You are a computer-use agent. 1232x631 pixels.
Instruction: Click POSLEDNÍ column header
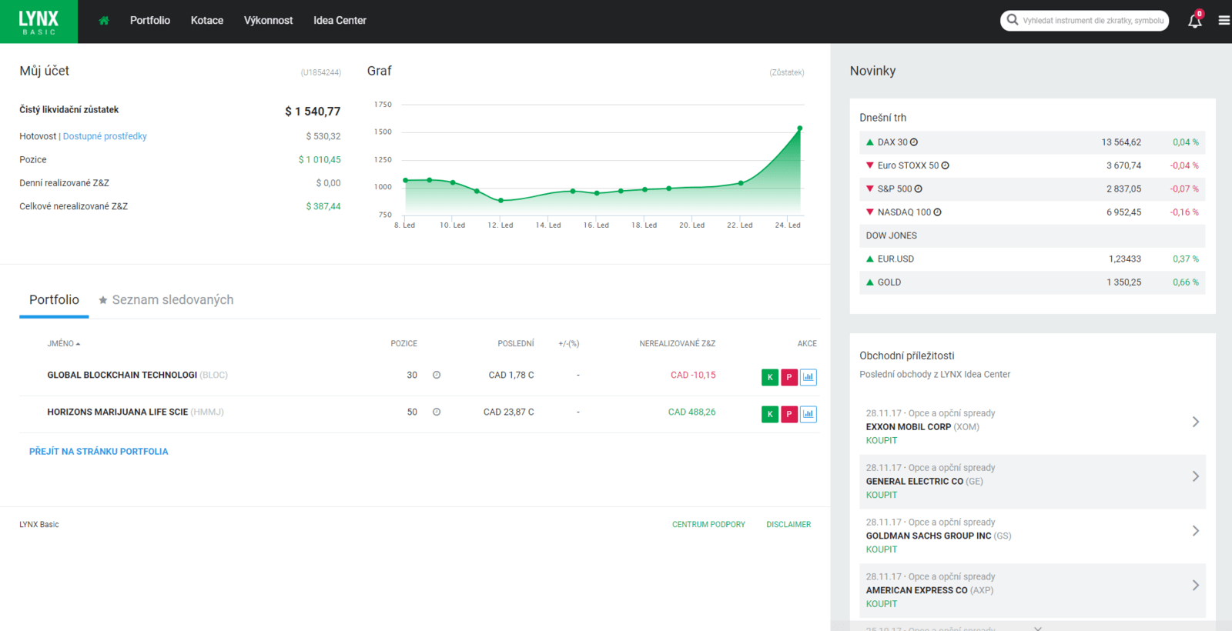[516, 344]
